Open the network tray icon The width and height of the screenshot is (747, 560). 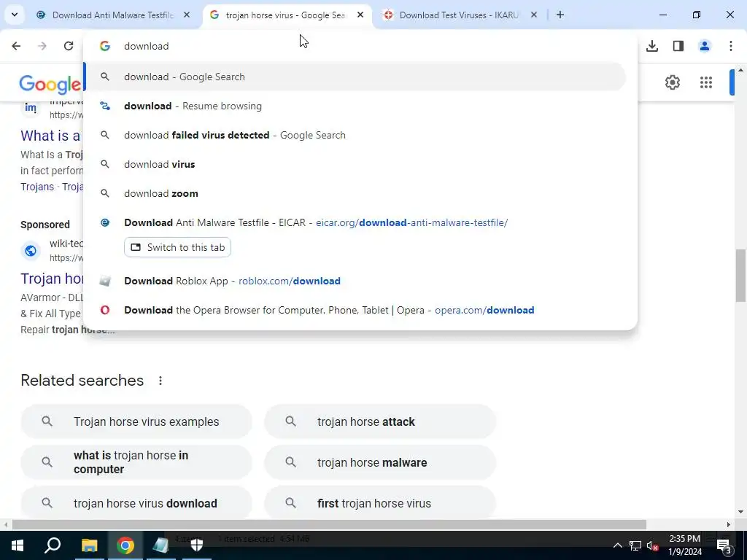(635, 545)
